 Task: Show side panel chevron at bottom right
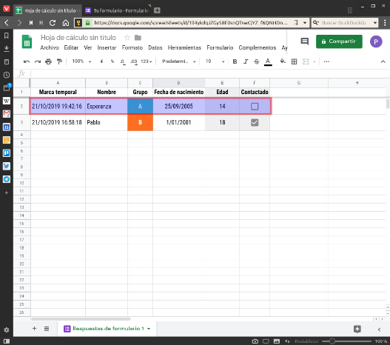(x=379, y=329)
